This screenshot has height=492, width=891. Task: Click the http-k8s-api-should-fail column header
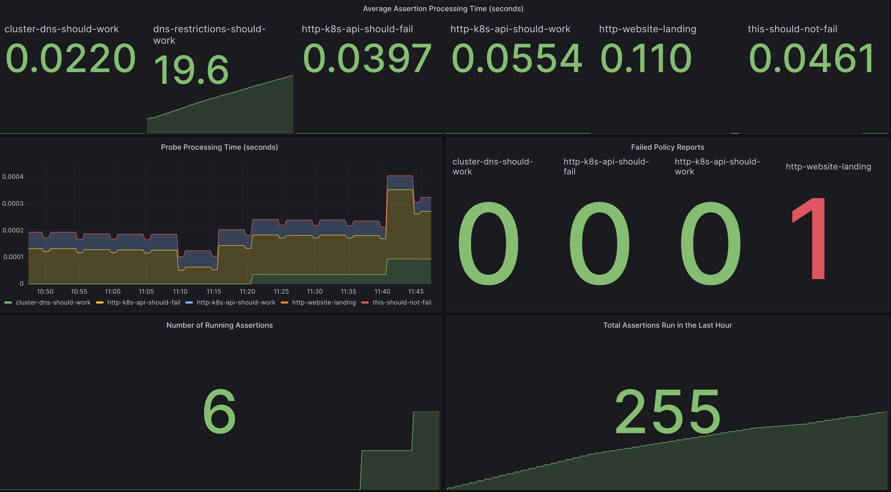coord(357,29)
